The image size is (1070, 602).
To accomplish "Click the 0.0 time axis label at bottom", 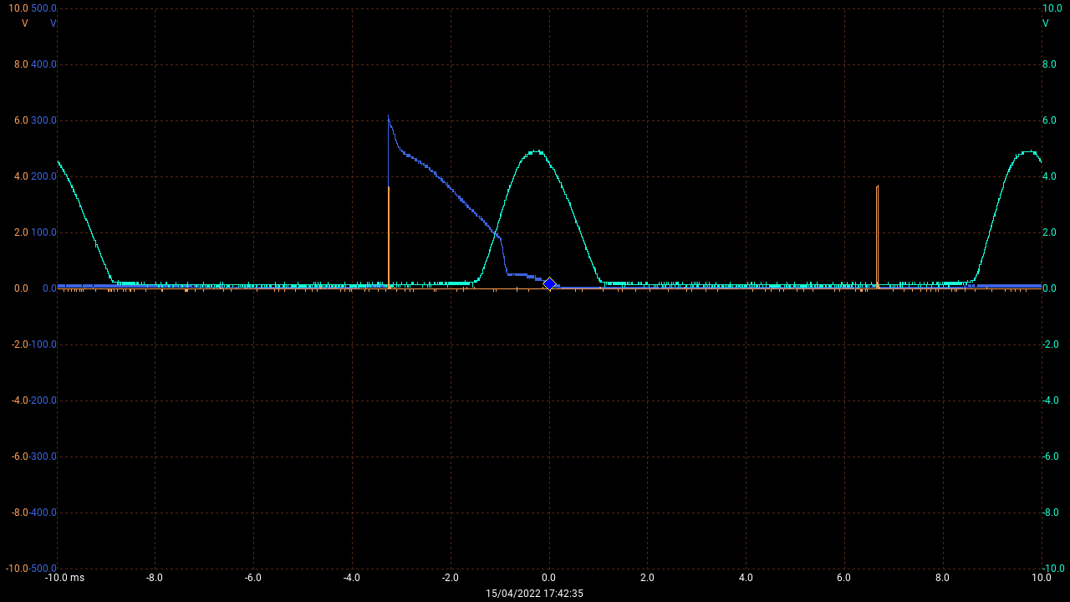I will point(549,578).
